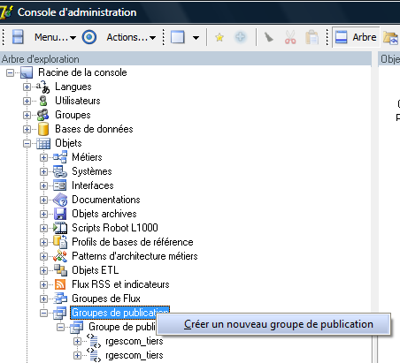The height and width of the screenshot is (363, 400).
Task: Collapse the Racine de la console node
Action: (x=10, y=72)
